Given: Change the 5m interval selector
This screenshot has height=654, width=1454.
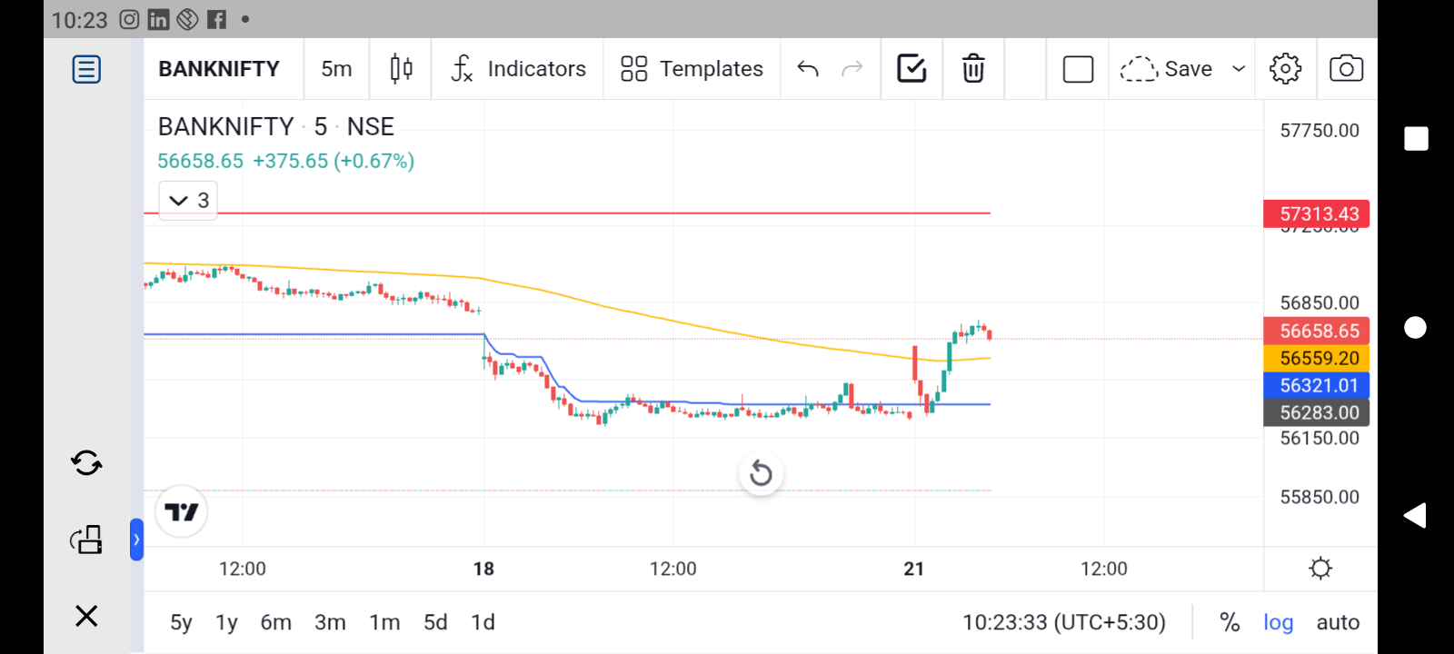Looking at the screenshot, I should click(336, 69).
